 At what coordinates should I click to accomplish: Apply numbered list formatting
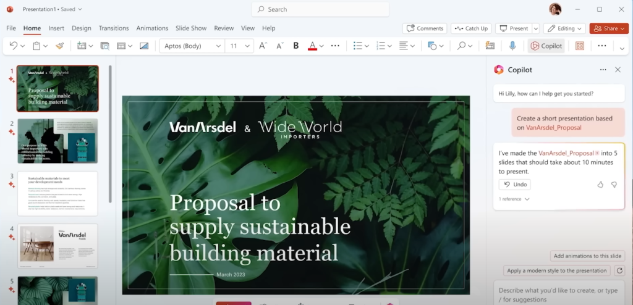381,46
